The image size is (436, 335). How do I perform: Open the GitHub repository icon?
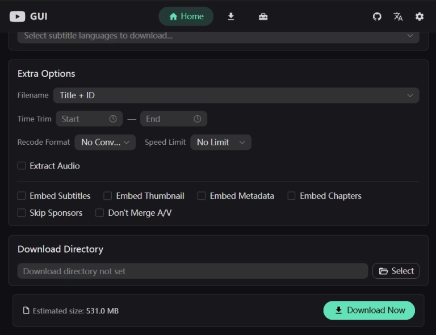[x=377, y=16]
